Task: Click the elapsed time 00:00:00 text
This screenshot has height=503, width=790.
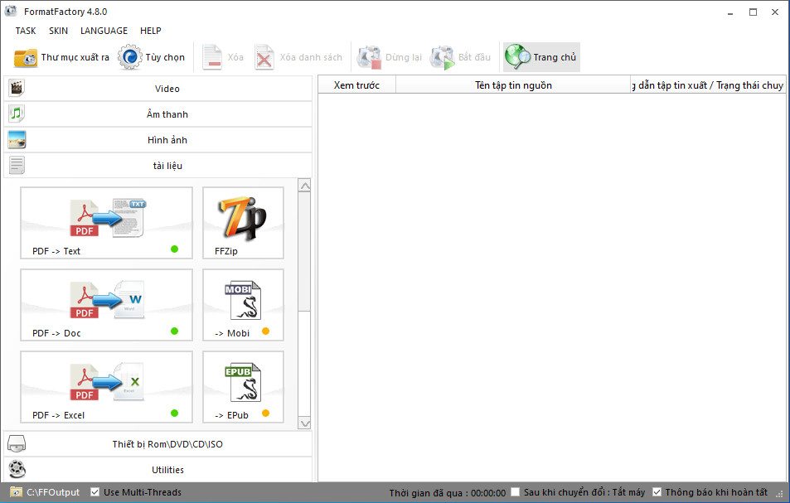Action: tap(488, 493)
